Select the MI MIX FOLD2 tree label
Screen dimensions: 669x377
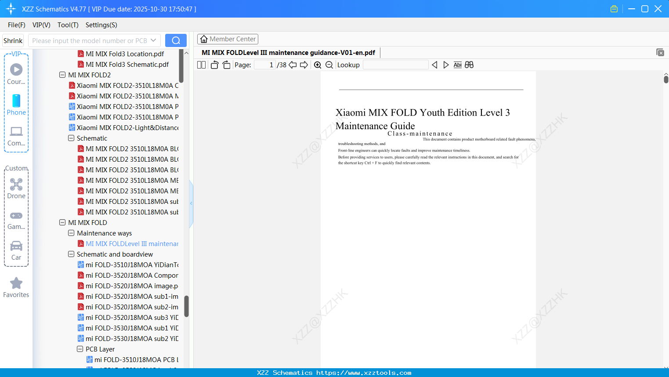click(90, 75)
